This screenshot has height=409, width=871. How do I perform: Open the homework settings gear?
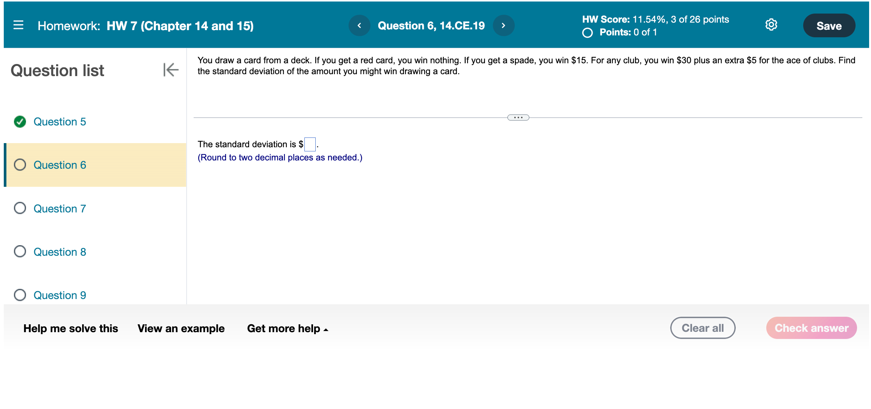click(772, 24)
